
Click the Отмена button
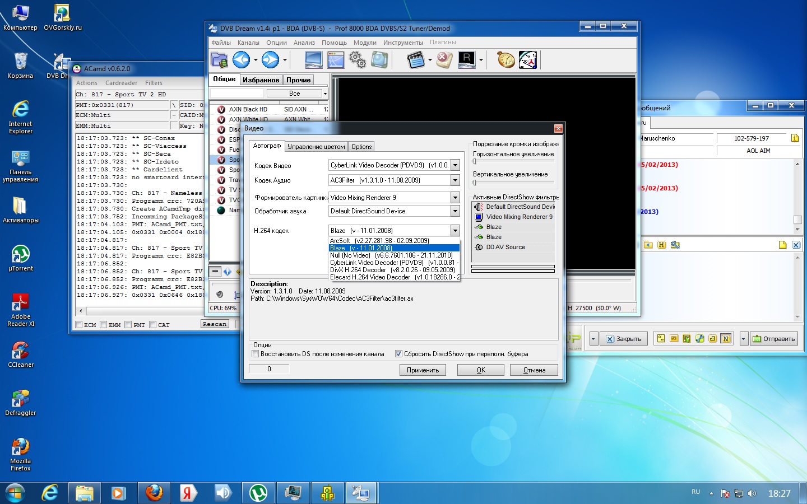coord(534,370)
